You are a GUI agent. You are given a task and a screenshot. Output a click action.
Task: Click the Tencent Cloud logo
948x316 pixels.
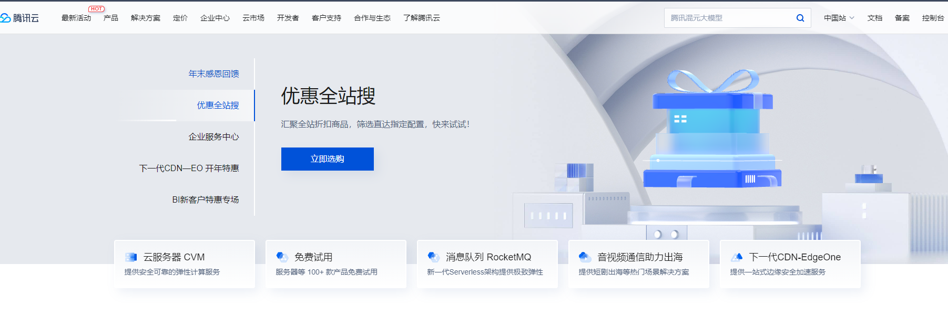[x=20, y=18]
